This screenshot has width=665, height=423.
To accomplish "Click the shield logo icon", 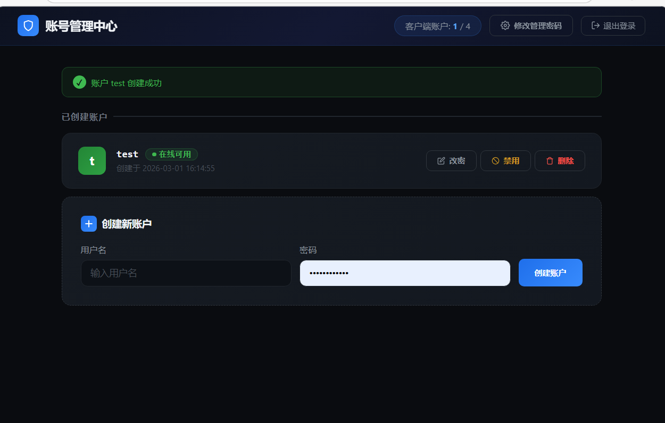I will [x=28, y=26].
